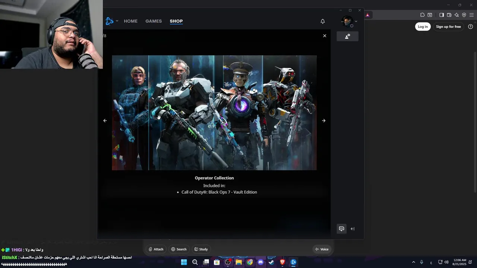Open the Brave VPN shield icon
Image resolution: width=477 pixels, height=268 pixels.
(x=464, y=15)
